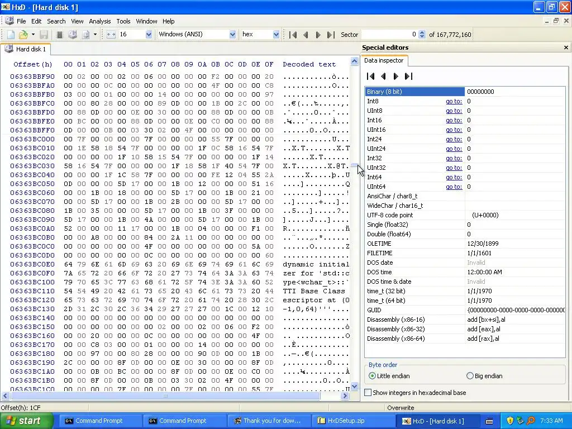Select Big endian byte order
572x429 pixels.
coord(484,376)
